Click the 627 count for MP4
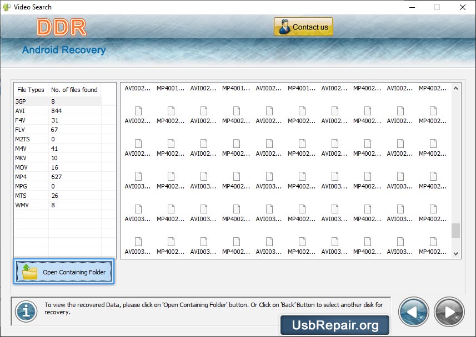Viewport: 476px width, 337px height. coord(57,176)
